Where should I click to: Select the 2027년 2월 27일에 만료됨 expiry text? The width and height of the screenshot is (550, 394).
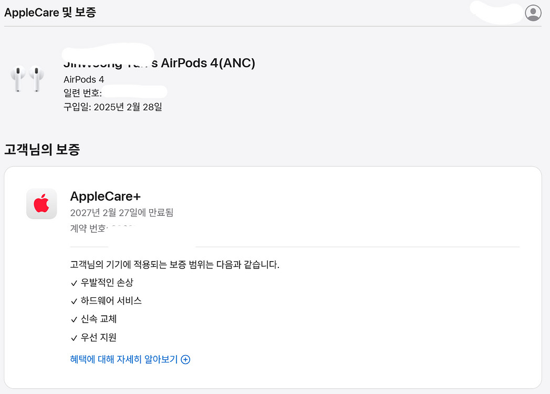click(x=121, y=213)
